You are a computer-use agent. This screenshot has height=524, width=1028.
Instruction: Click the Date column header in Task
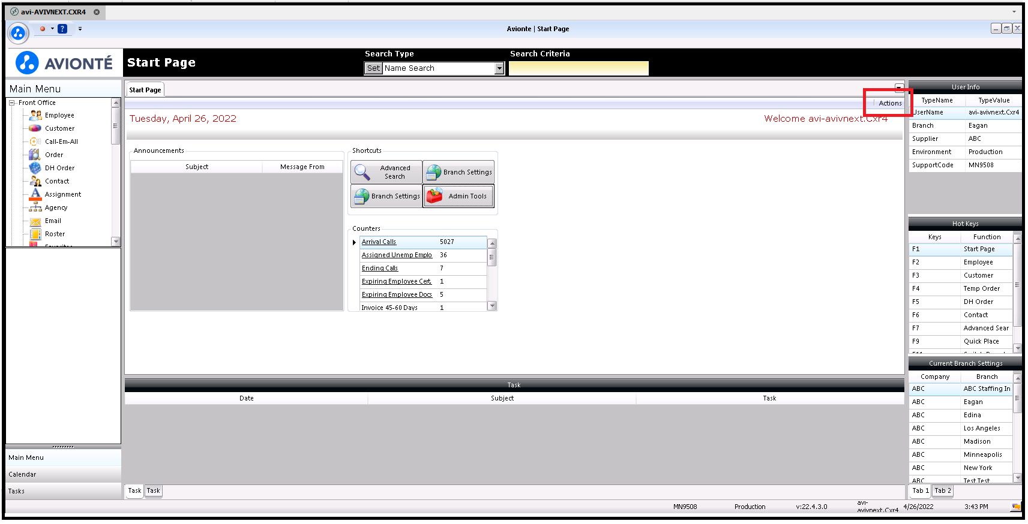(x=247, y=398)
